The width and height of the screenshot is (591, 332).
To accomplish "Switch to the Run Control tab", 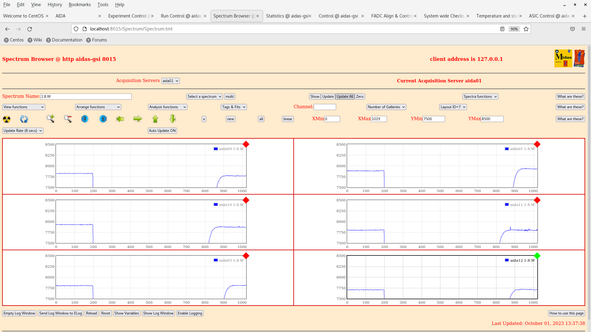I will 181,16.
